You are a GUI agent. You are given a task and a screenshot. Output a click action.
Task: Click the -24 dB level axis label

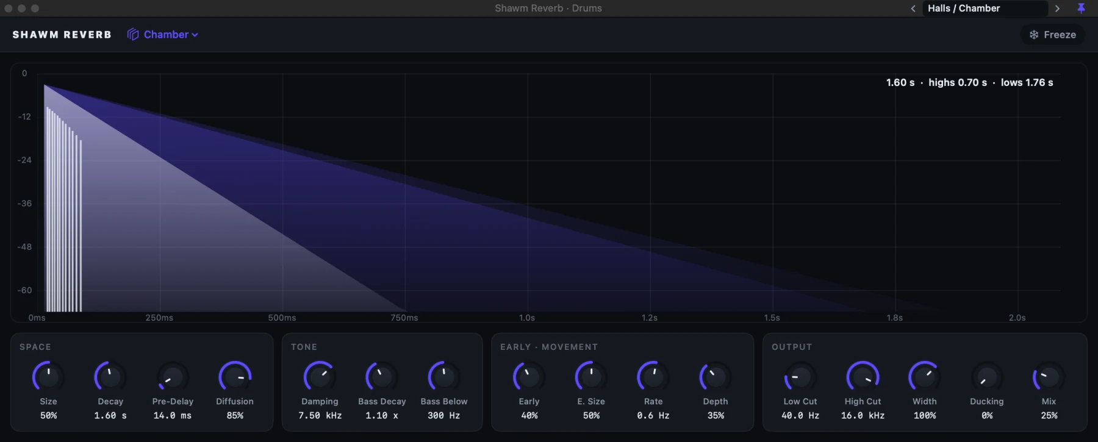(24, 160)
